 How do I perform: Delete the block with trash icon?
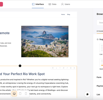point(53,68)
